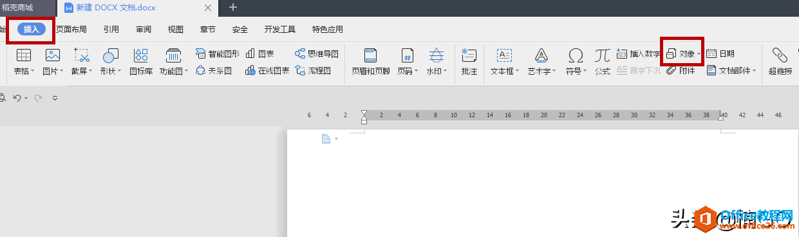
Task: Insert a Mind Map (思维导图)
Action: [317, 54]
